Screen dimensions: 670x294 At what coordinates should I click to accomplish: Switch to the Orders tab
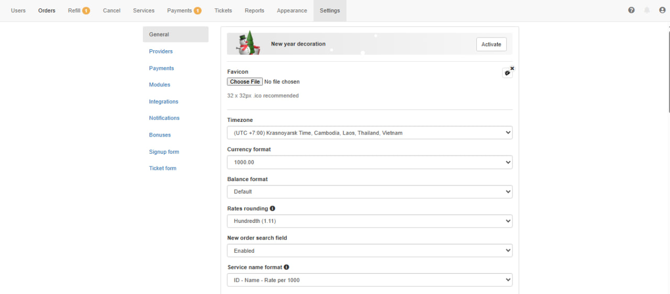click(x=47, y=10)
